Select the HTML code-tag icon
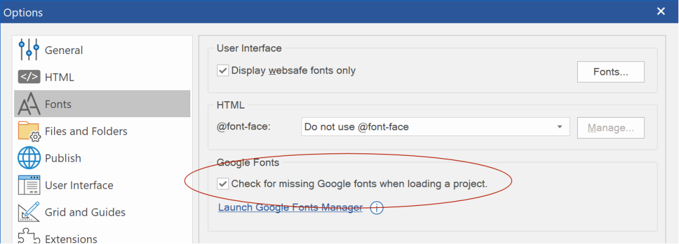Viewport: 679px width, 244px height. click(29, 77)
